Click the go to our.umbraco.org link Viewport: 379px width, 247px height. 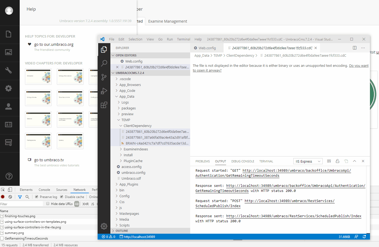pos(54,44)
